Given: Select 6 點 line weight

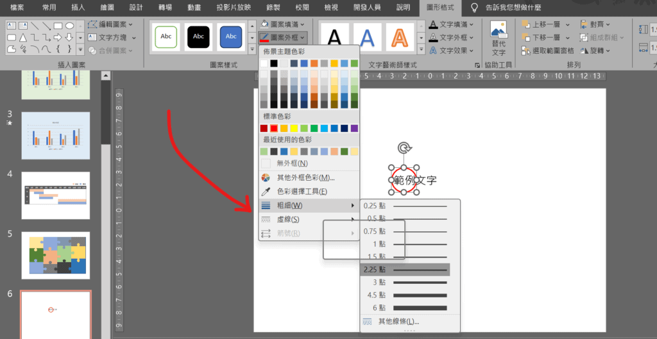Looking at the screenshot, I should pyautogui.click(x=404, y=308).
